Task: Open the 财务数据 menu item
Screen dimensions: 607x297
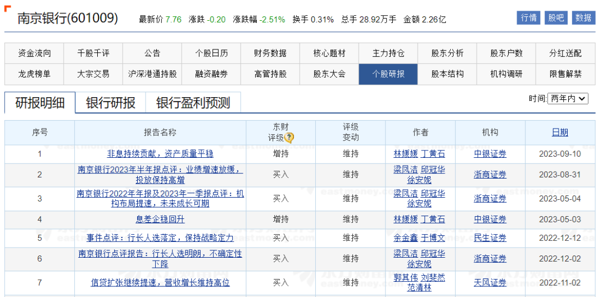Action: [x=270, y=53]
